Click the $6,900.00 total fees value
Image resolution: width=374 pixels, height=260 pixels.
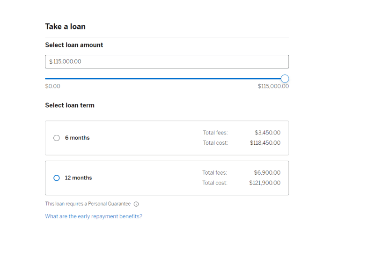click(267, 173)
